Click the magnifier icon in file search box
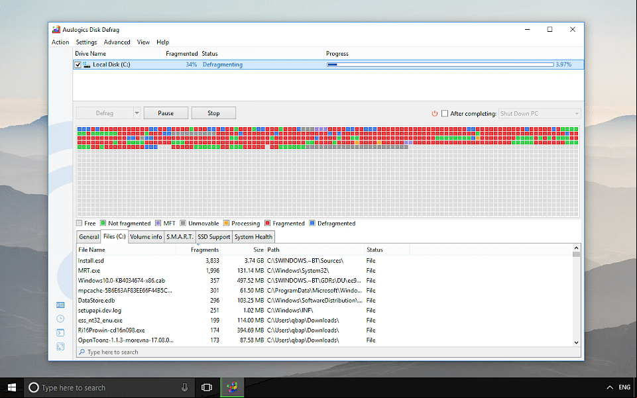 [x=82, y=352]
